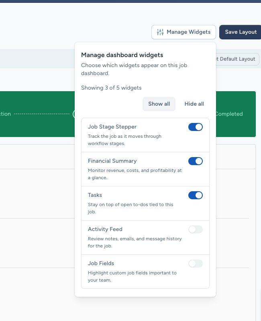Disable the Job Stage Stepper toggle
The height and width of the screenshot is (321, 261).
point(196,127)
